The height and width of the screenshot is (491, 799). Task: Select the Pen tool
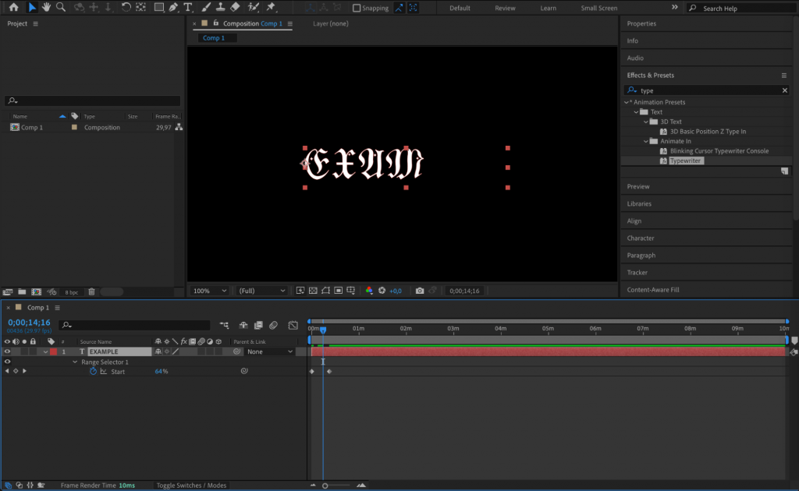tap(173, 8)
